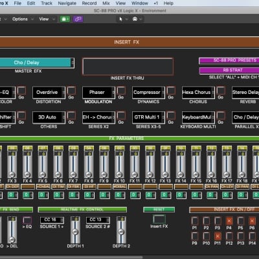Toggle the P2 insert FX switch
Viewport: 259px width, 259px height.
(x=206, y=221)
